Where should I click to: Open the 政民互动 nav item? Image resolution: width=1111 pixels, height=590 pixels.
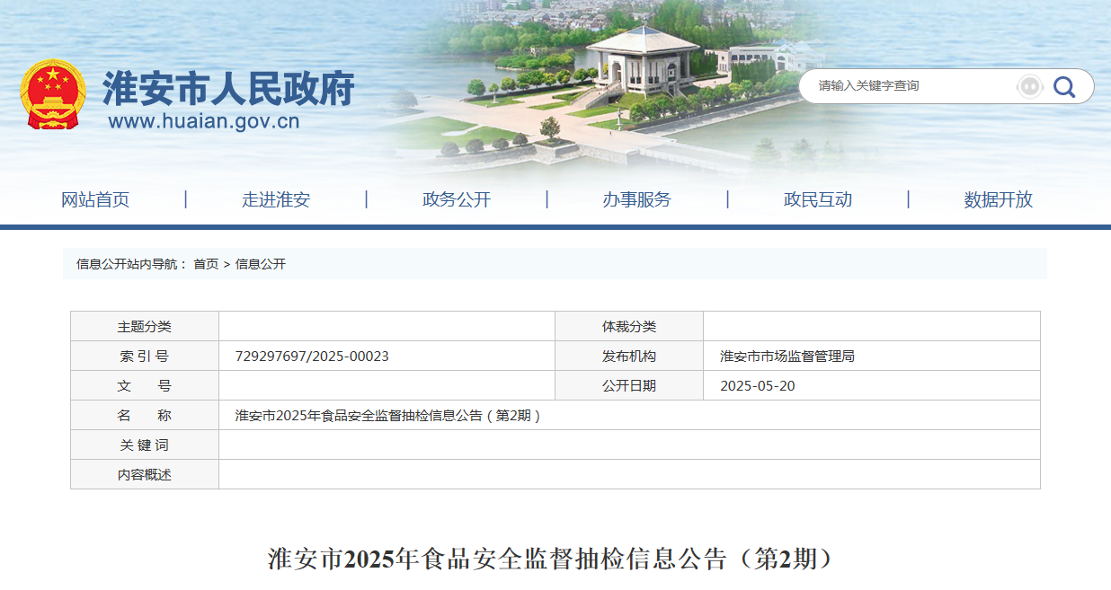point(818,199)
